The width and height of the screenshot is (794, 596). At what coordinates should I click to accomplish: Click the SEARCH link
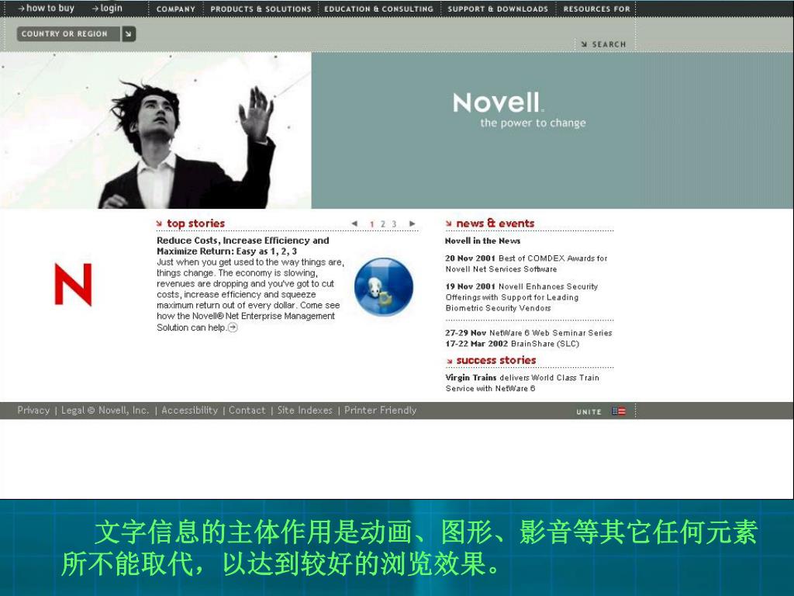tap(609, 44)
